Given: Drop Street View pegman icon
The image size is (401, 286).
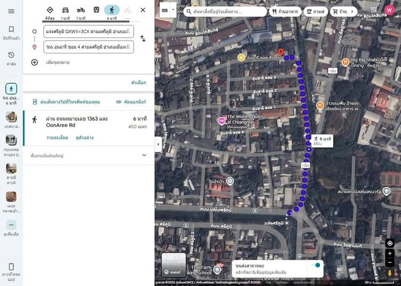Looking at the screenshot, I should pos(390,273).
